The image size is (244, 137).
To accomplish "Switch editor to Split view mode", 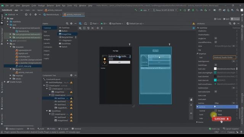I will 226,19.
